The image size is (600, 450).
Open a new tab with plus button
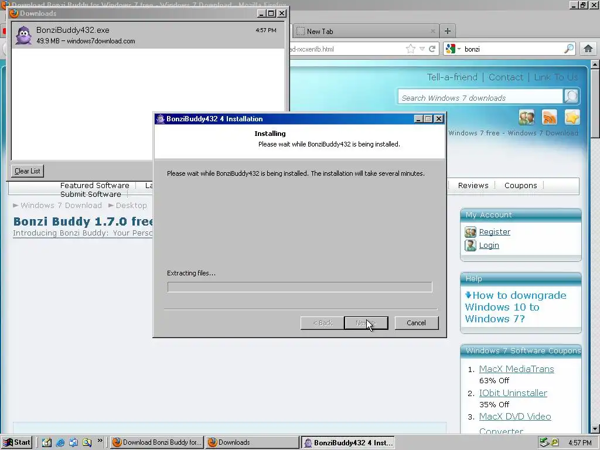[447, 31]
